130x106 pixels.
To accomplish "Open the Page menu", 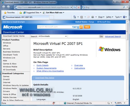I will (101, 17).
